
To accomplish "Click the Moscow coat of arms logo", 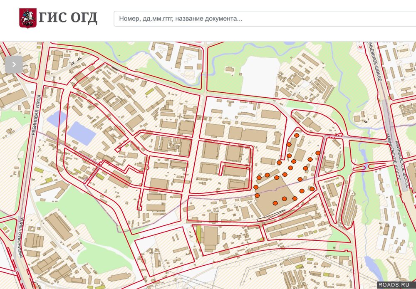I will [x=27, y=18].
